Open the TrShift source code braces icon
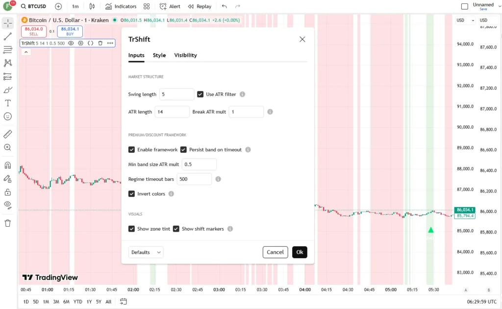502x309 pixels. (91, 43)
